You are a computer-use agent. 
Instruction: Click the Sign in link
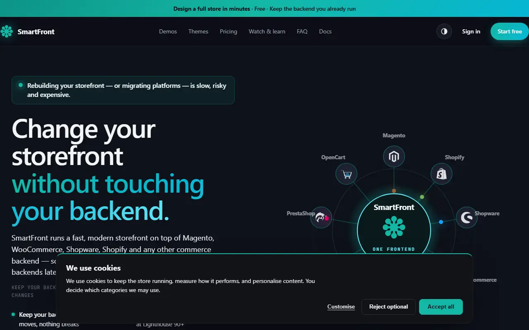[x=471, y=31]
